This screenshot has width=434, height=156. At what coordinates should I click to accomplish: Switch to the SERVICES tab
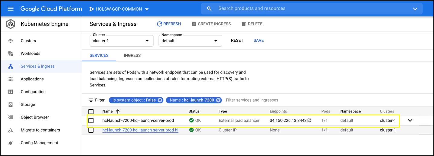point(99,55)
